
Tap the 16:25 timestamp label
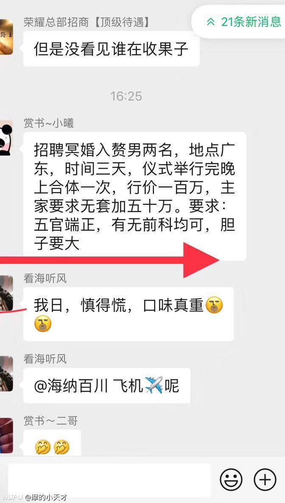[x=126, y=96]
